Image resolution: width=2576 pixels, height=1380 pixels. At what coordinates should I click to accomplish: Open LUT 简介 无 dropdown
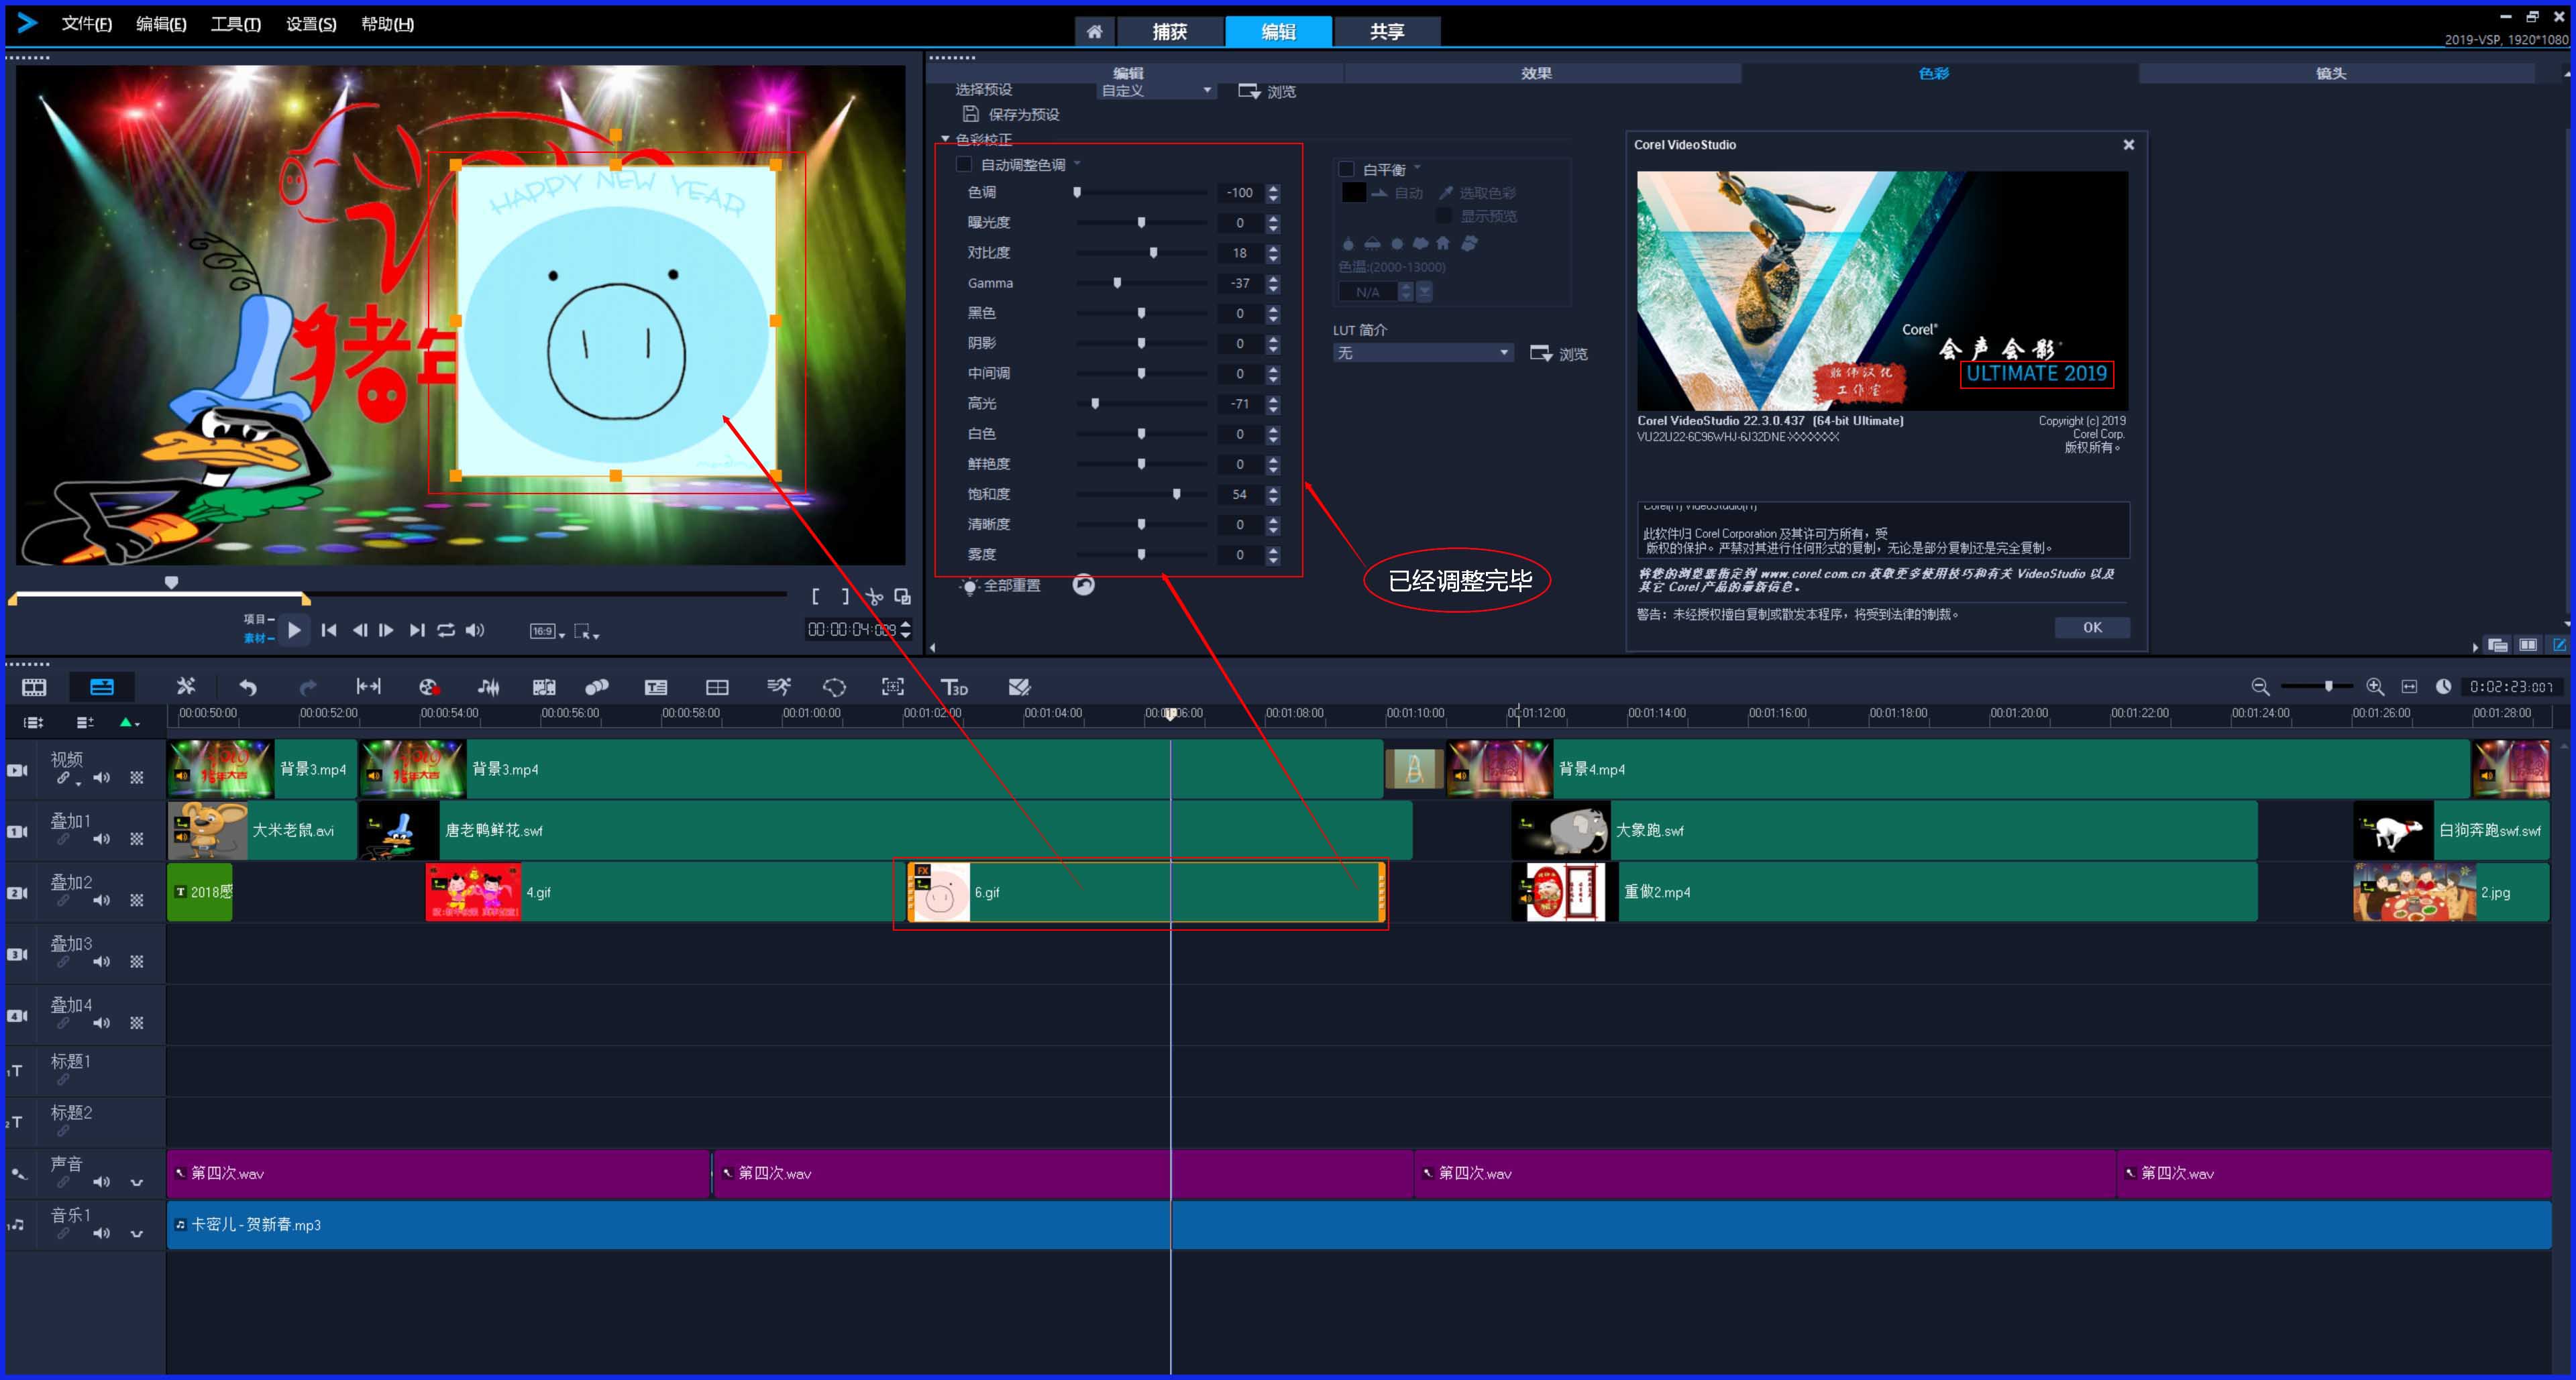(1423, 354)
